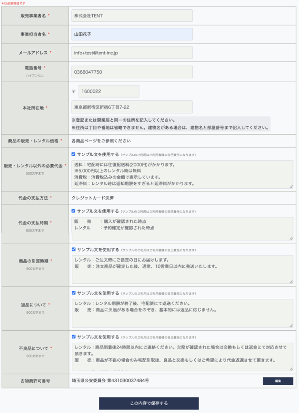Click inside the 商品の引渡時期 text area
Viewport: 299px width, 414px height.
(x=182, y=269)
